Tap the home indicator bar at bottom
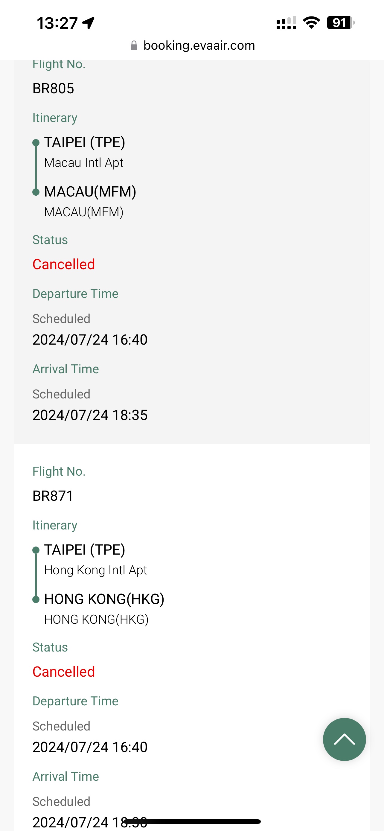Screen dimensions: 384x831 (x=192, y=821)
